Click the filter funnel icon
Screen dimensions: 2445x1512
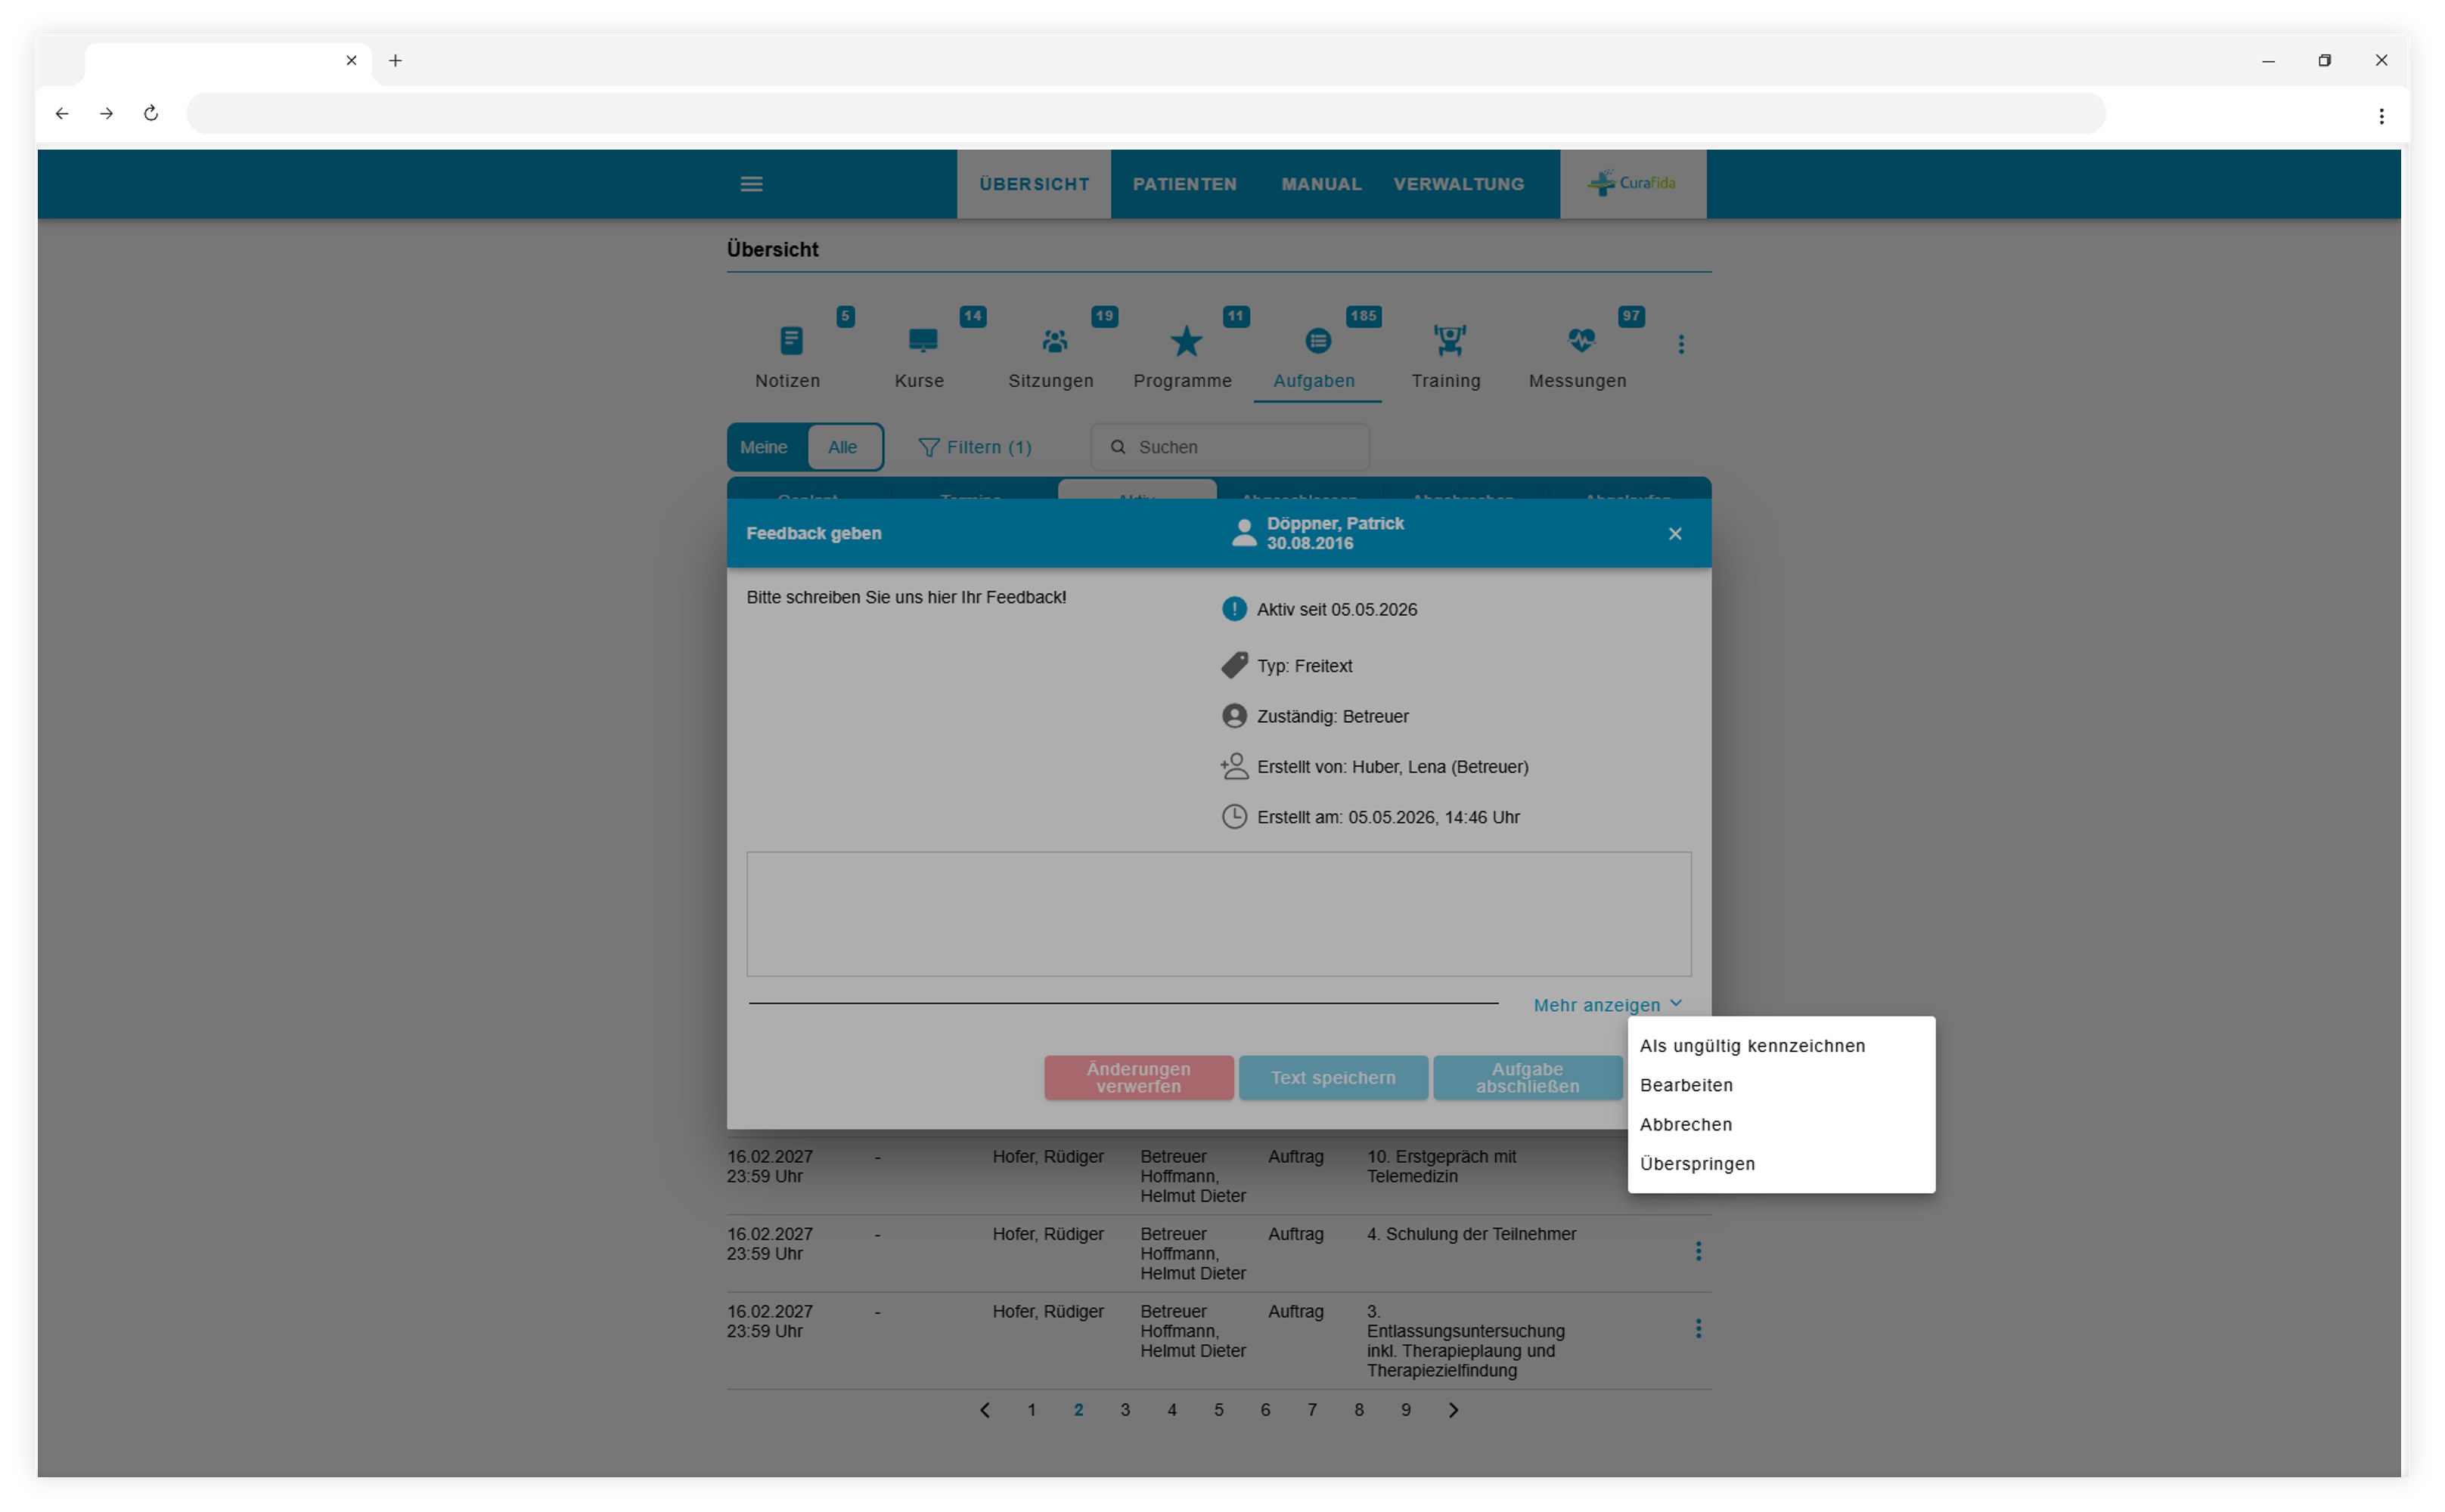(929, 447)
